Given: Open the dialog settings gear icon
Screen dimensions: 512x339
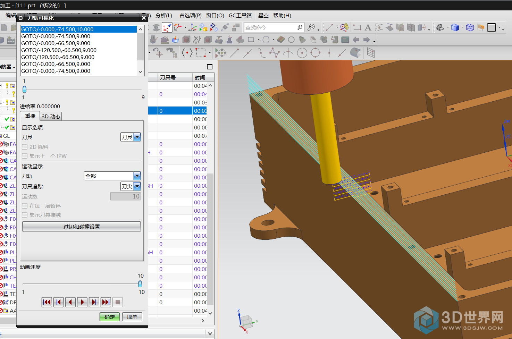Looking at the screenshot, I should (21, 18).
